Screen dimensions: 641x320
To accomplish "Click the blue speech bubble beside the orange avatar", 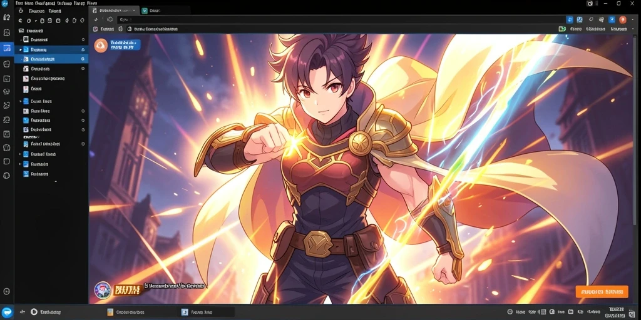I will coord(125,45).
